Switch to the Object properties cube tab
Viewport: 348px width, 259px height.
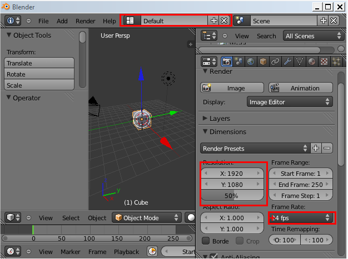click(263, 62)
